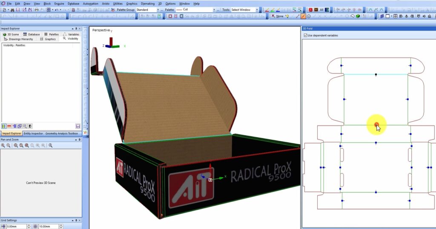Viewport: 436px width, 229px height.
Task: Click the All filter icon in the toolbar
Action: [321, 10]
